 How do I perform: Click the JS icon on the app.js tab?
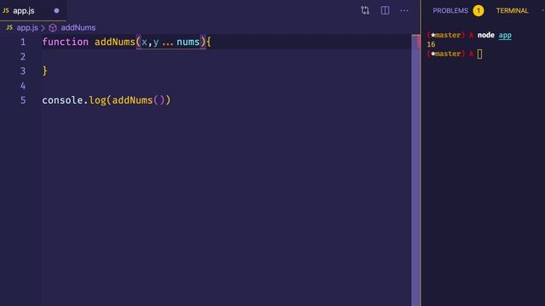click(x=6, y=10)
